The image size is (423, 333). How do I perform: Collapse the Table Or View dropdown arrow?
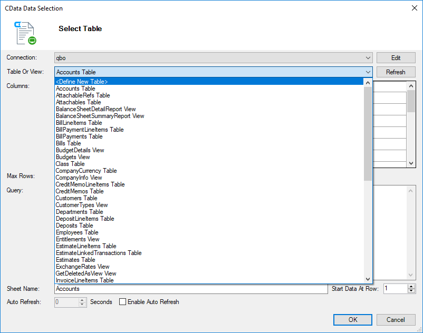[x=368, y=72]
